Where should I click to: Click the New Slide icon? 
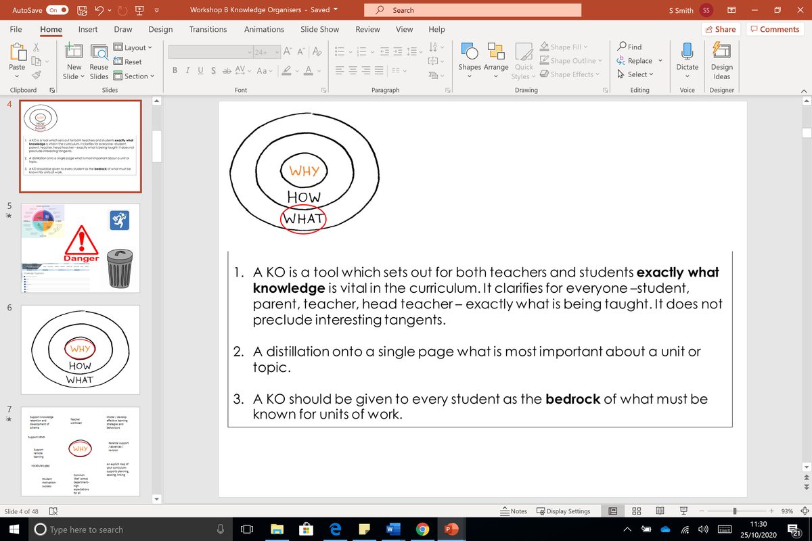point(74,52)
